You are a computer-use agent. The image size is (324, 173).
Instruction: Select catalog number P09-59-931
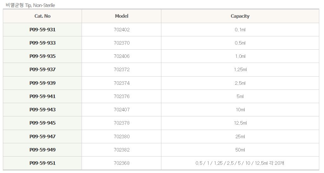42,30
